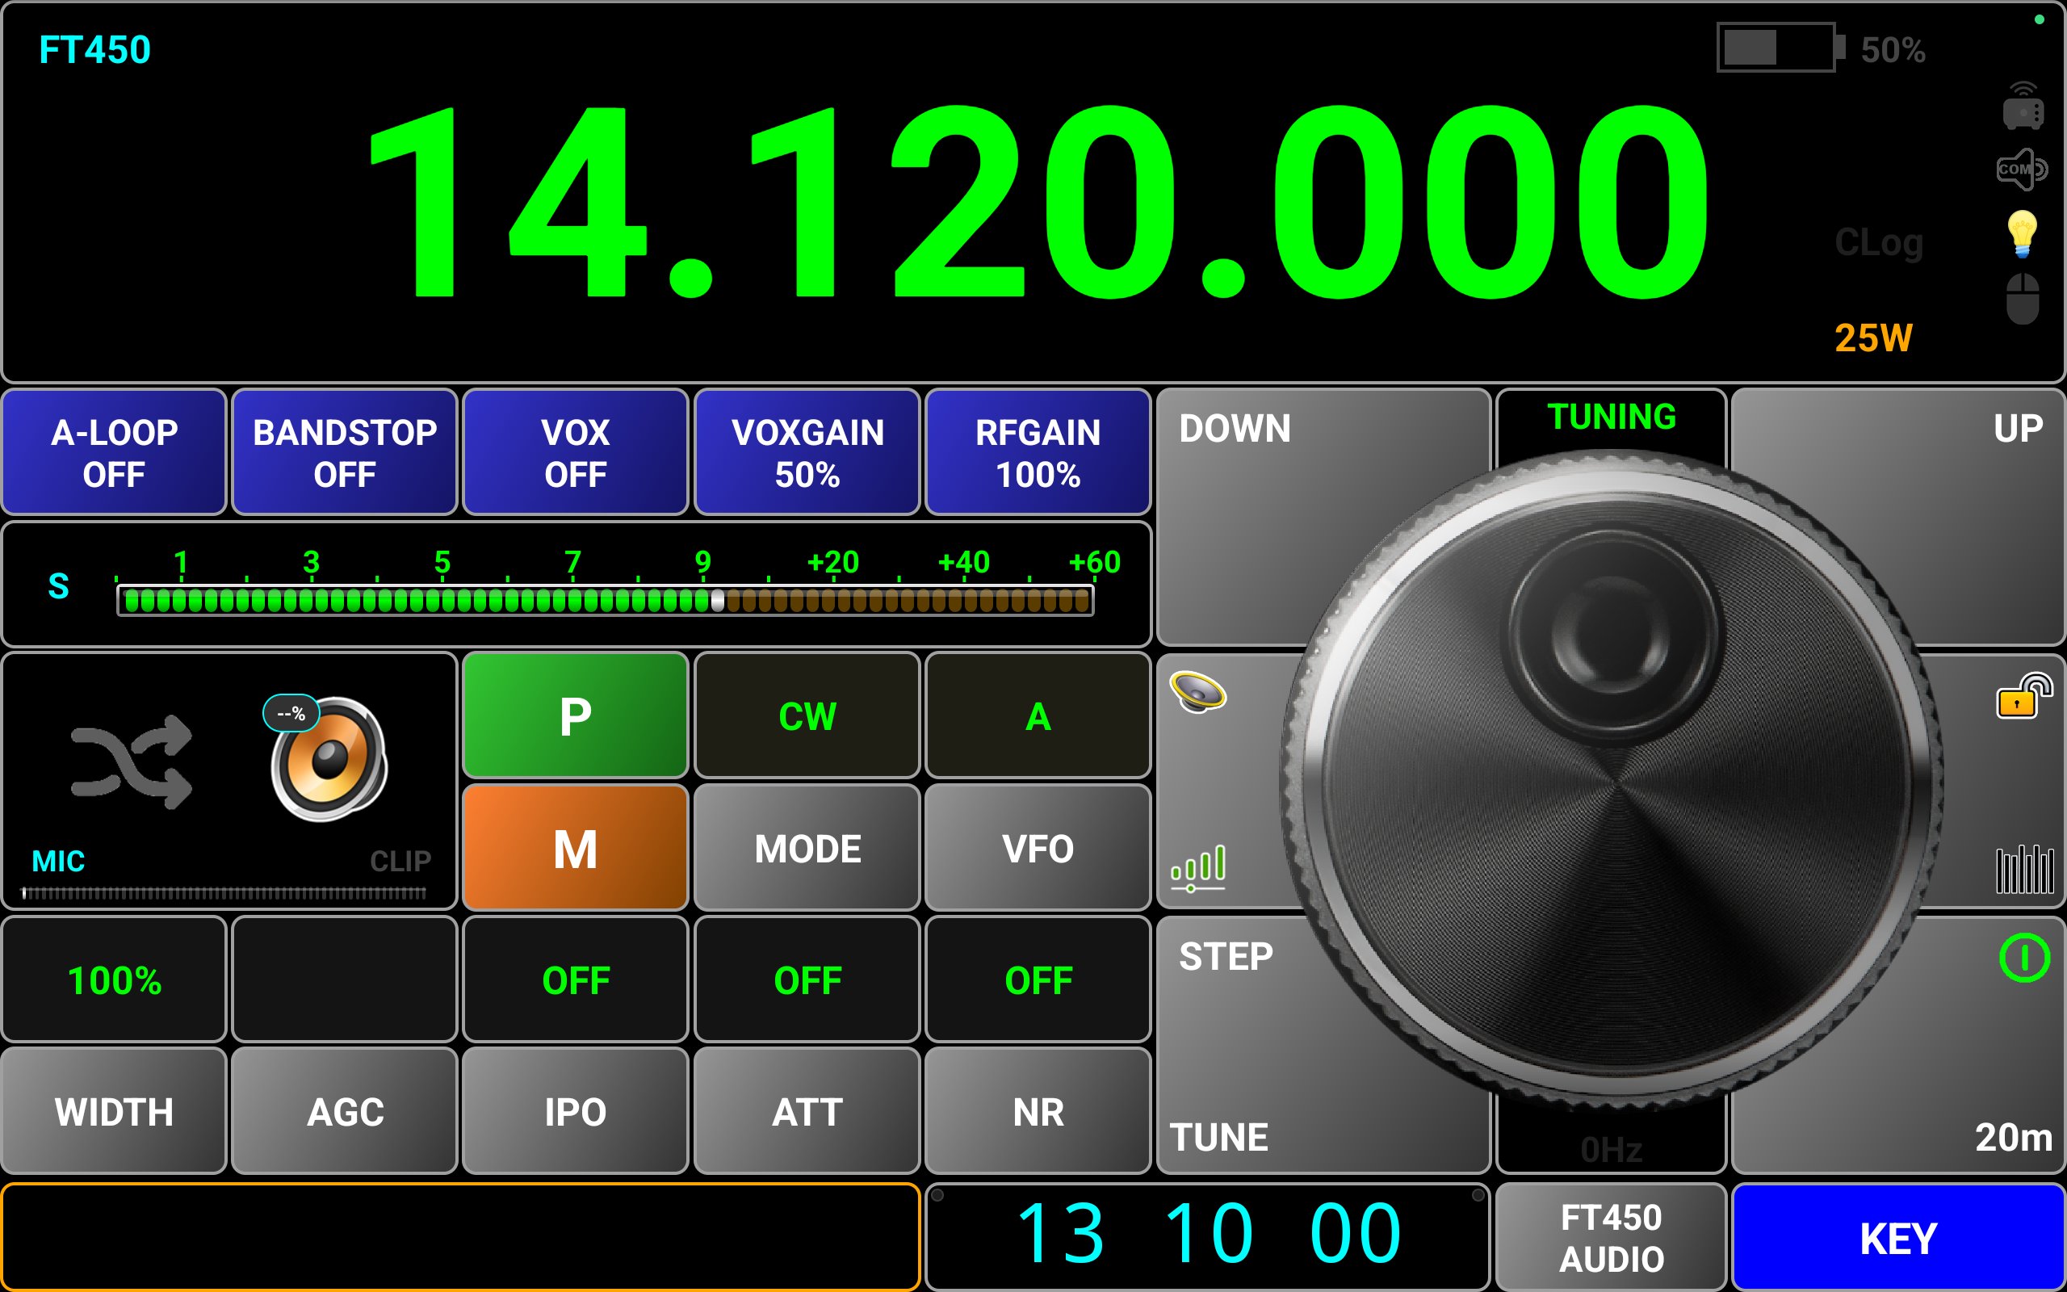Toggle the BANDSTOP OFF button
This screenshot has width=2067, height=1292.
[344, 453]
